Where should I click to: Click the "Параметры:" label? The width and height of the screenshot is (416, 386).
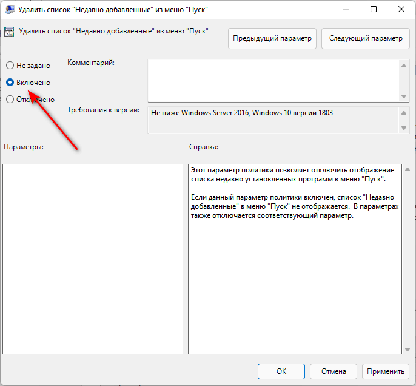pos(24,147)
